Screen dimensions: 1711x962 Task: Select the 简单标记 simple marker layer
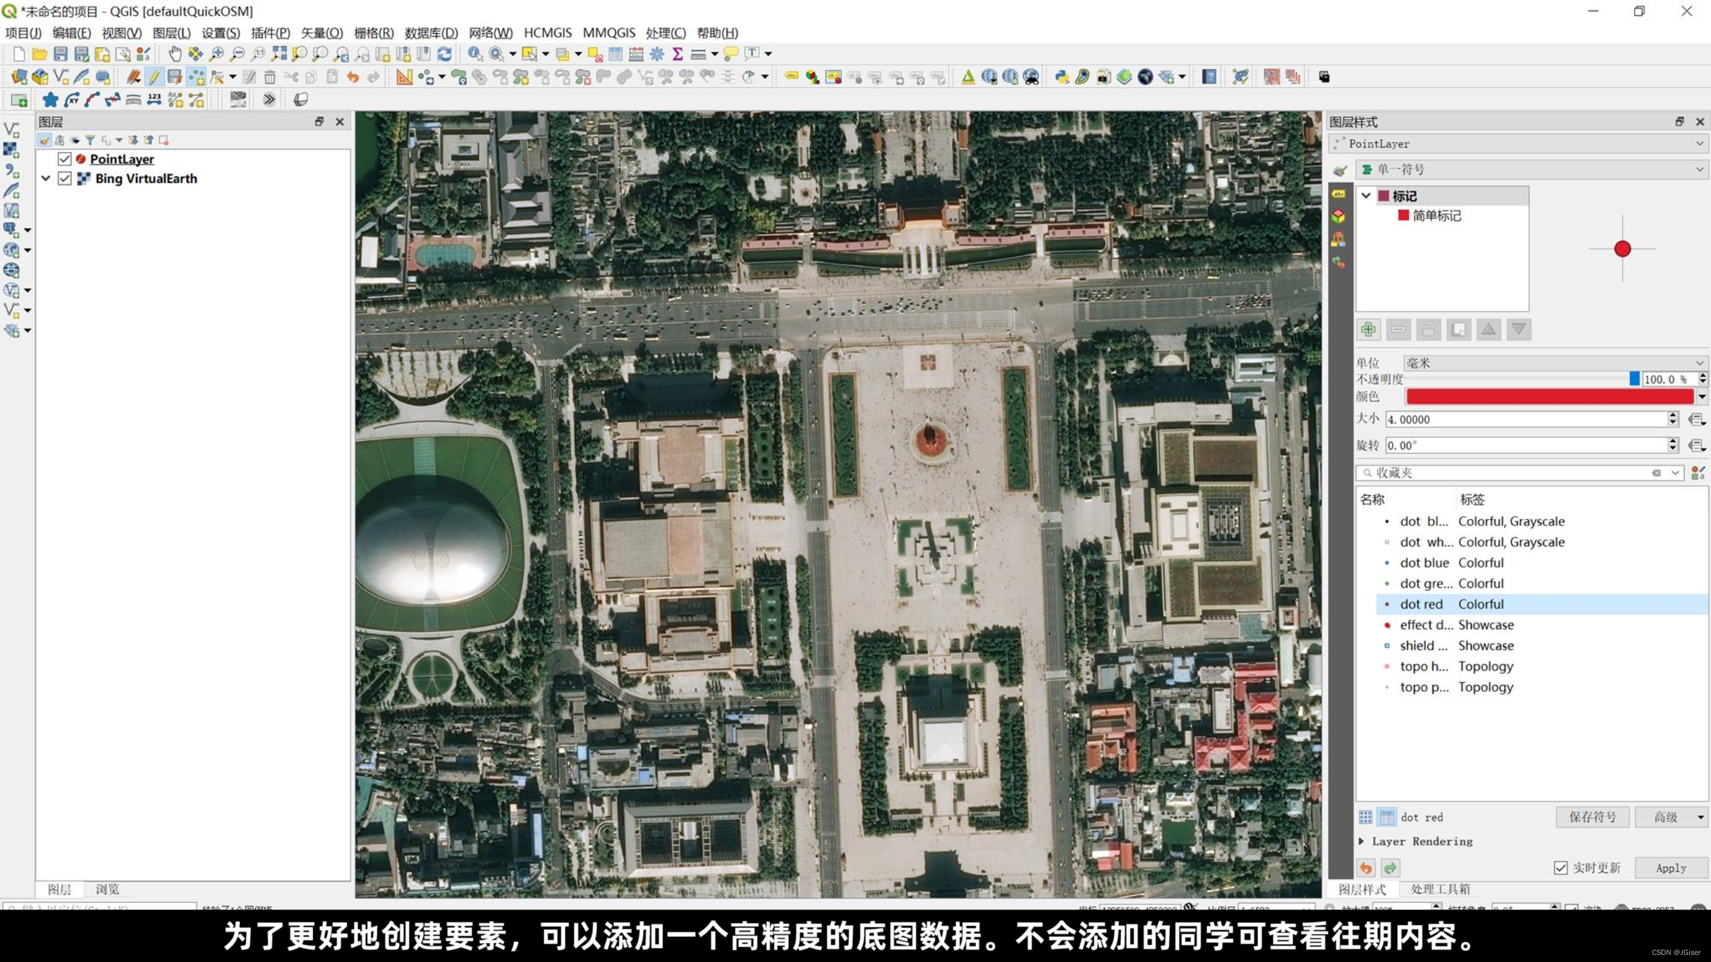[1436, 215]
